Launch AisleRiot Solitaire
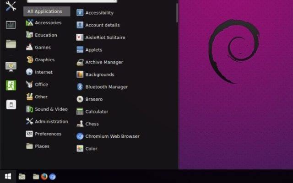Image resolution: width=293 pixels, height=183 pixels. pos(101,38)
